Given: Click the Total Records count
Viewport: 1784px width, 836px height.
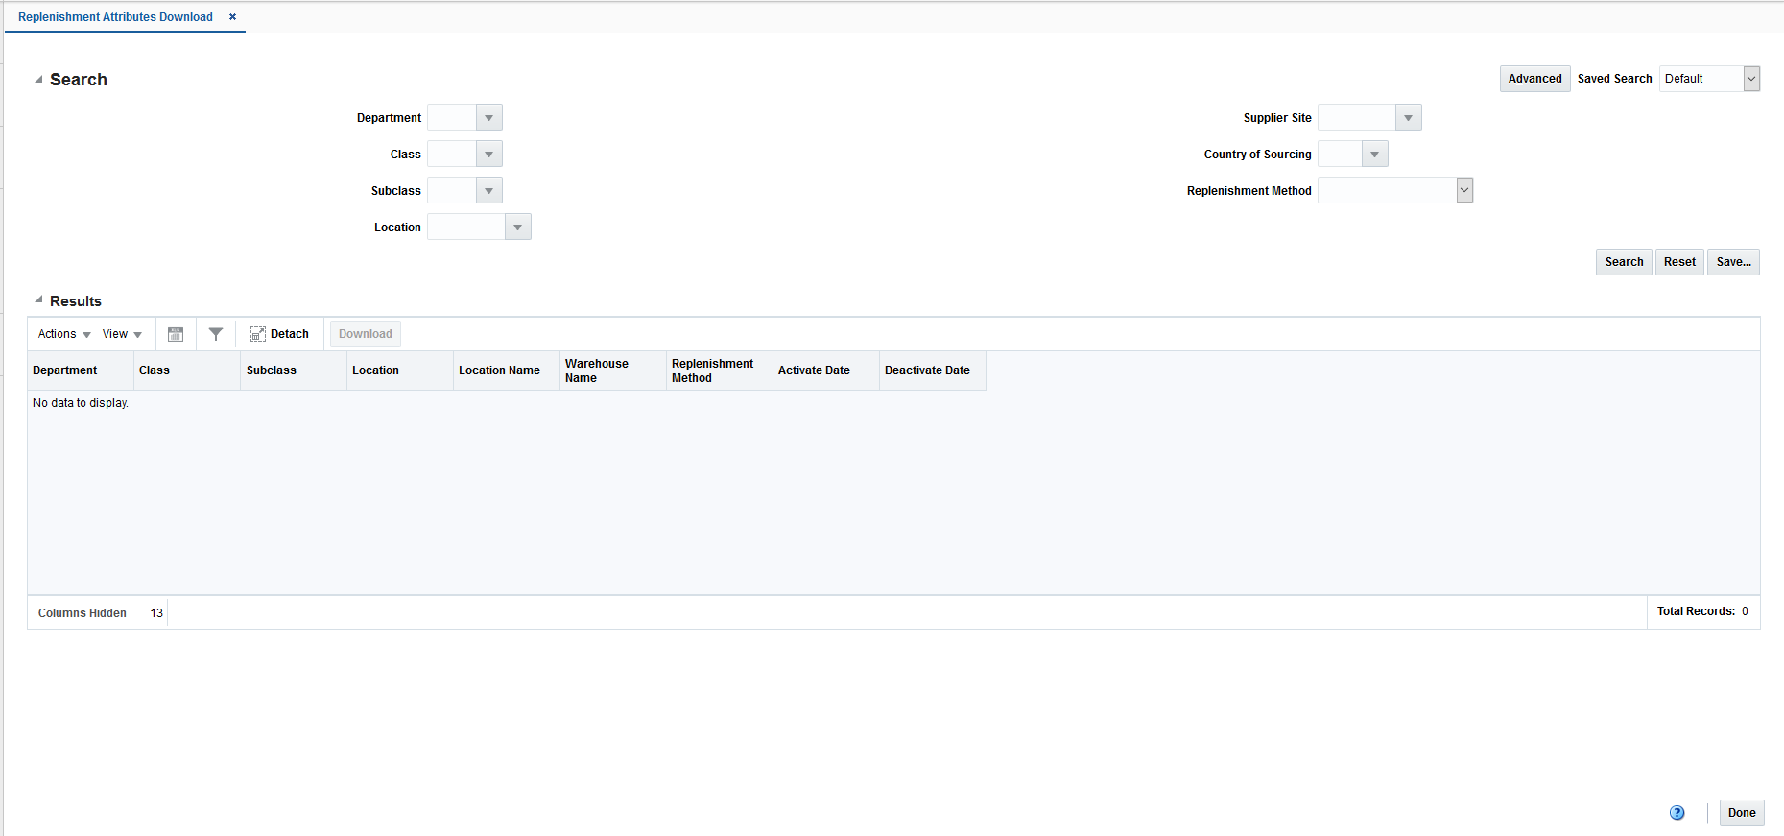Looking at the screenshot, I should coord(1702,611).
